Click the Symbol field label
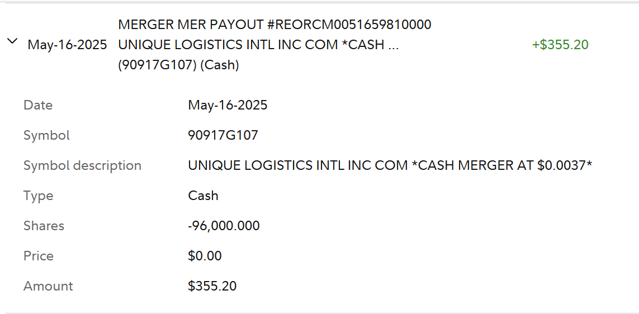This screenshot has height=314, width=639. 46,135
